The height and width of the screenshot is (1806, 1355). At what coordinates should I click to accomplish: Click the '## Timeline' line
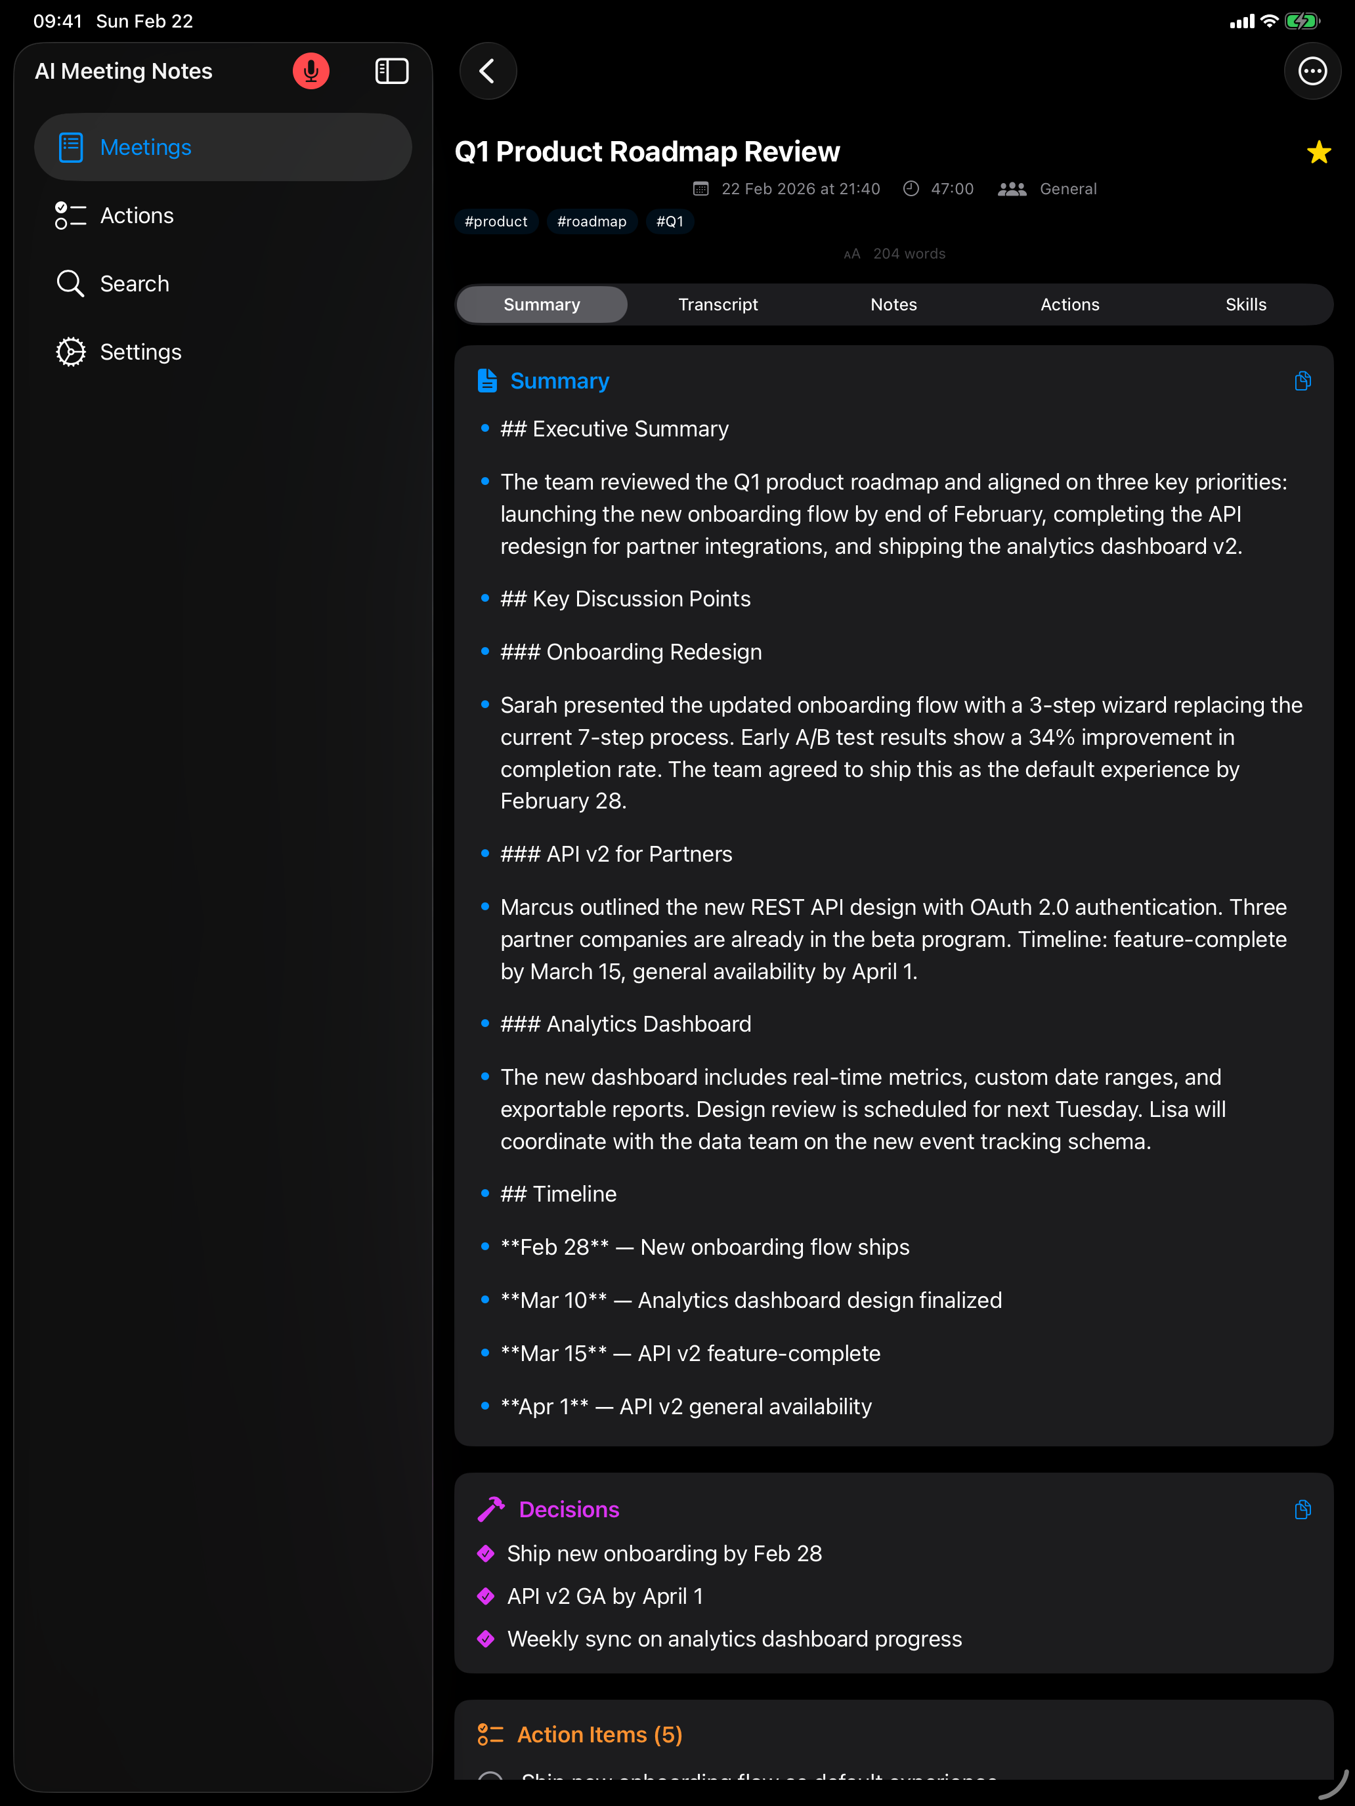(x=558, y=1194)
